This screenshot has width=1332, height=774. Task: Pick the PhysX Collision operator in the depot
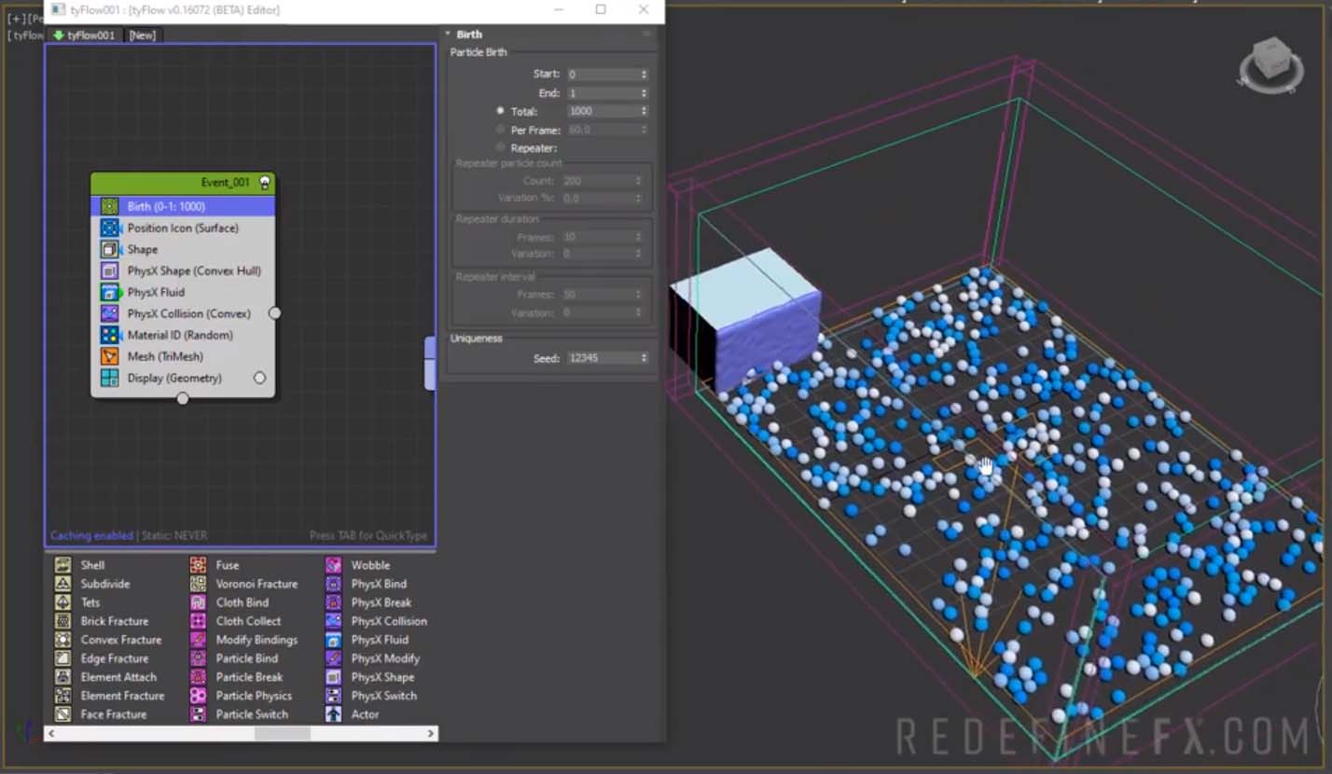(x=377, y=621)
